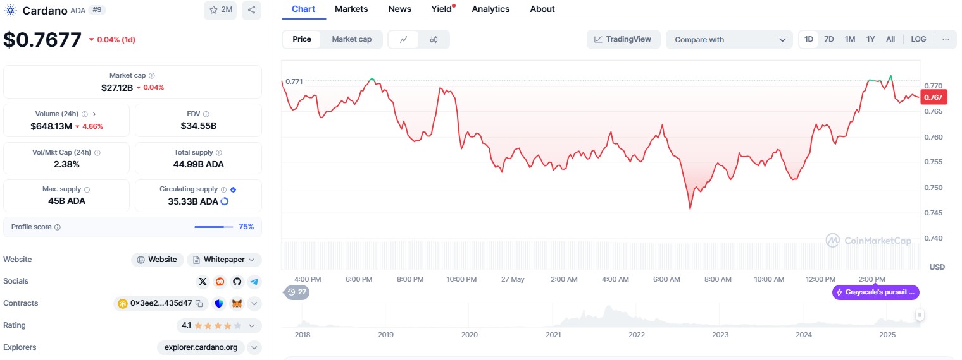The width and height of the screenshot is (962, 360).
Task: Toggle the chart to Market cap view
Action: [x=351, y=39]
